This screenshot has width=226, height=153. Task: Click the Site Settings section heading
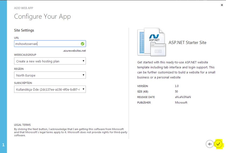click(24, 30)
